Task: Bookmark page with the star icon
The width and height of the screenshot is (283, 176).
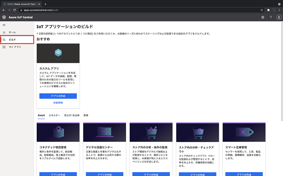Action: pyautogui.click(x=262, y=10)
